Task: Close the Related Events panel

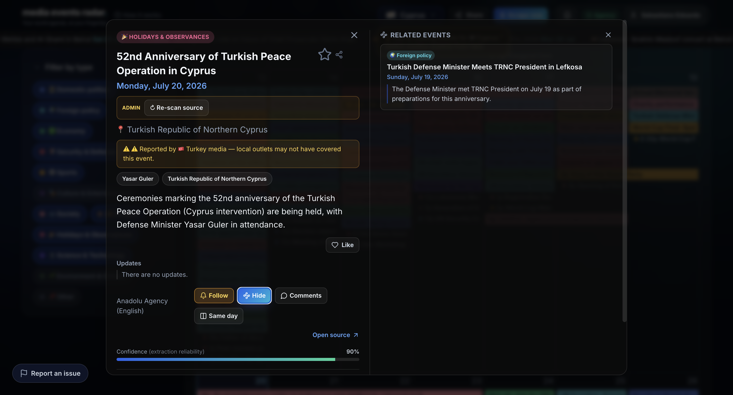Action: tap(608, 35)
